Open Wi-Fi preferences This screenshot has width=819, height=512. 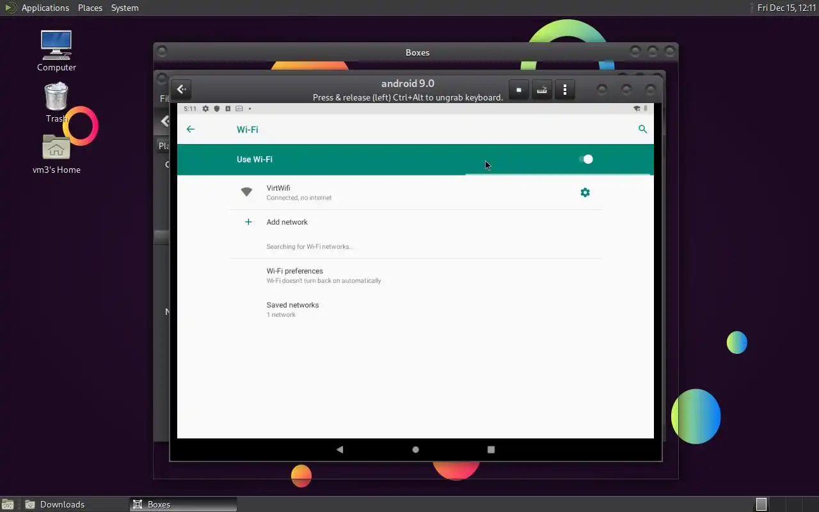point(416,275)
